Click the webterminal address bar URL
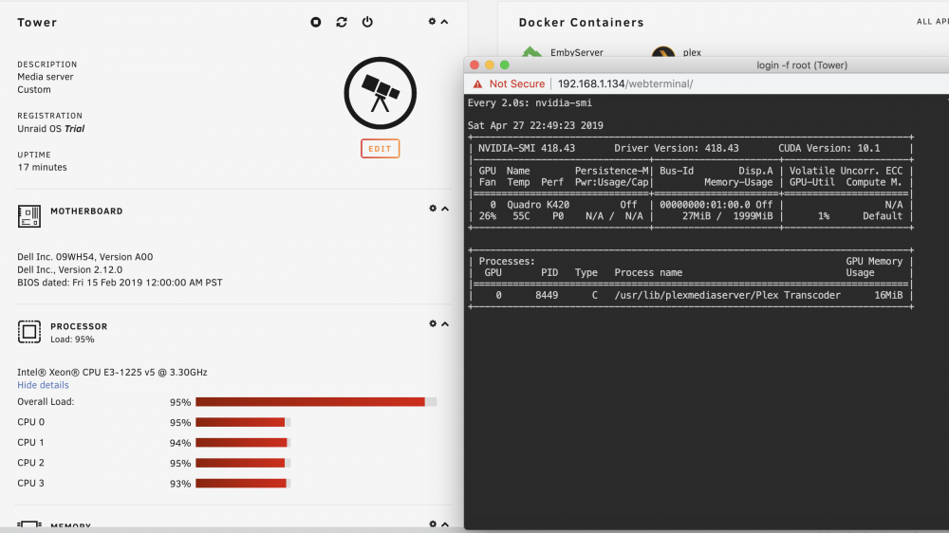949x533 pixels. coord(625,84)
